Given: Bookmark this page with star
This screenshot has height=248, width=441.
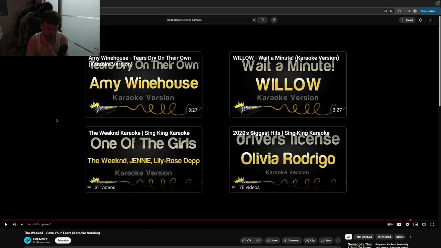Looking at the screenshot, I should [x=391, y=11].
